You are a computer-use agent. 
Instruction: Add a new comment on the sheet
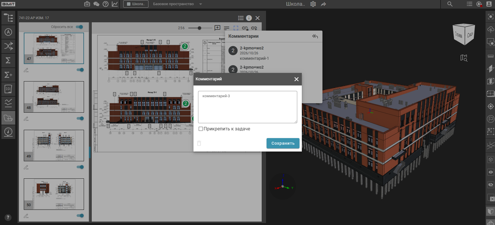click(218, 28)
